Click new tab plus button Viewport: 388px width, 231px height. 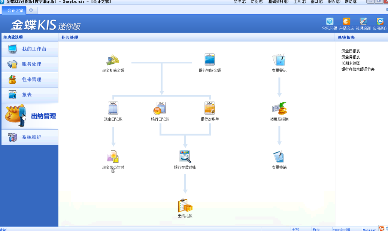point(31,10)
